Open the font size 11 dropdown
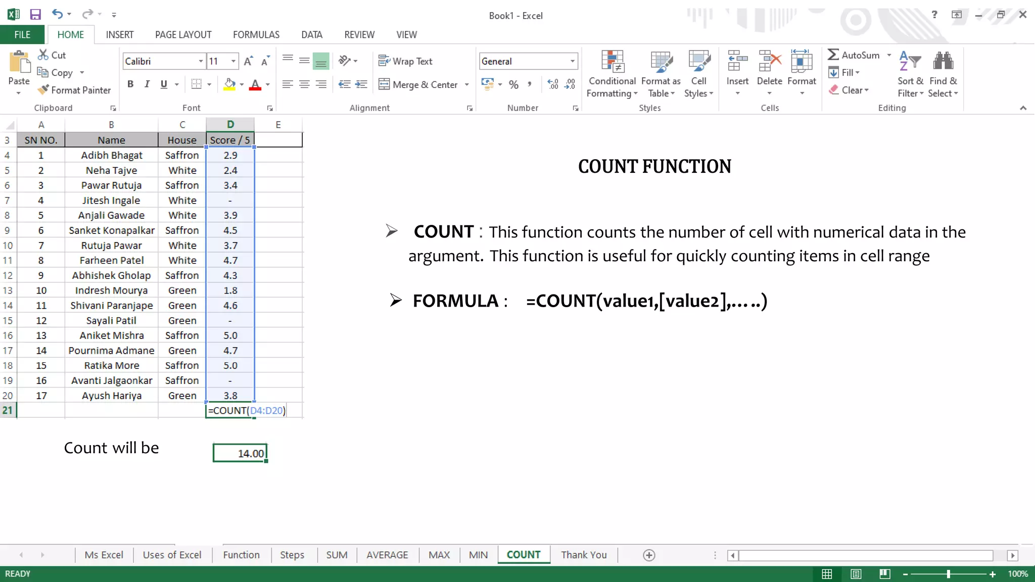Image resolution: width=1035 pixels, height=582 pixels. [x=233, y=61]
